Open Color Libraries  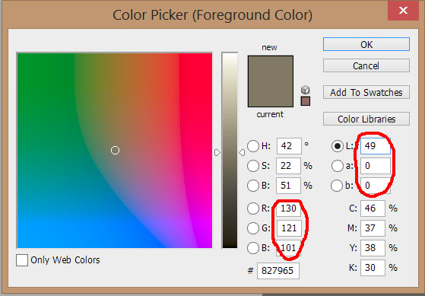point(366,119)
